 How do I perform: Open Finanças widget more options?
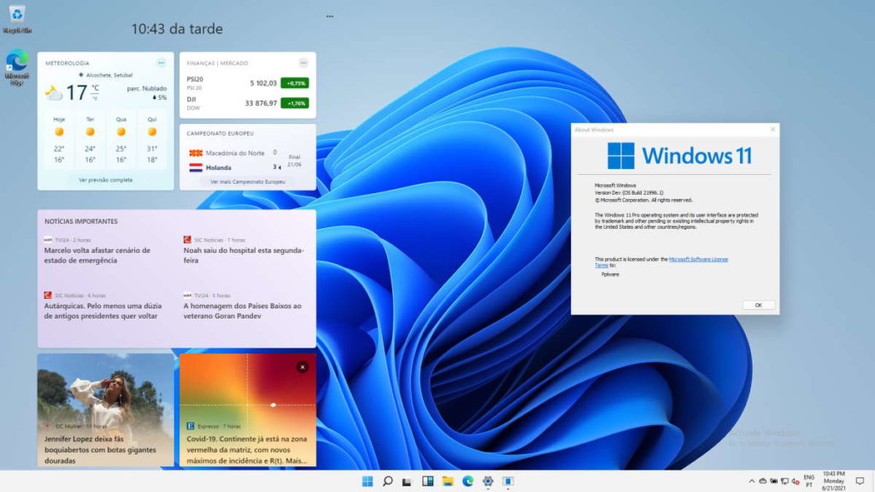tap(303, 63)
